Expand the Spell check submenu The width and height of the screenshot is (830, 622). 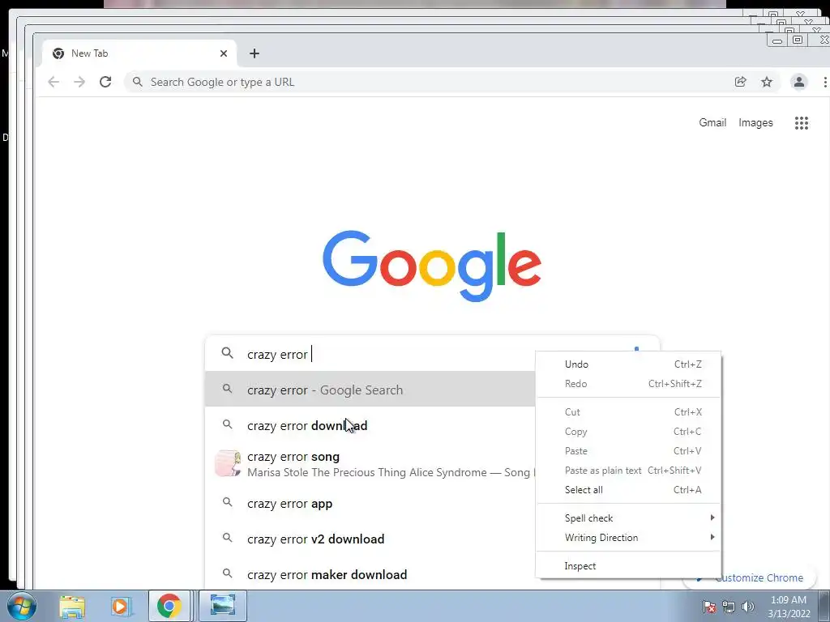[x=628, y=518]
